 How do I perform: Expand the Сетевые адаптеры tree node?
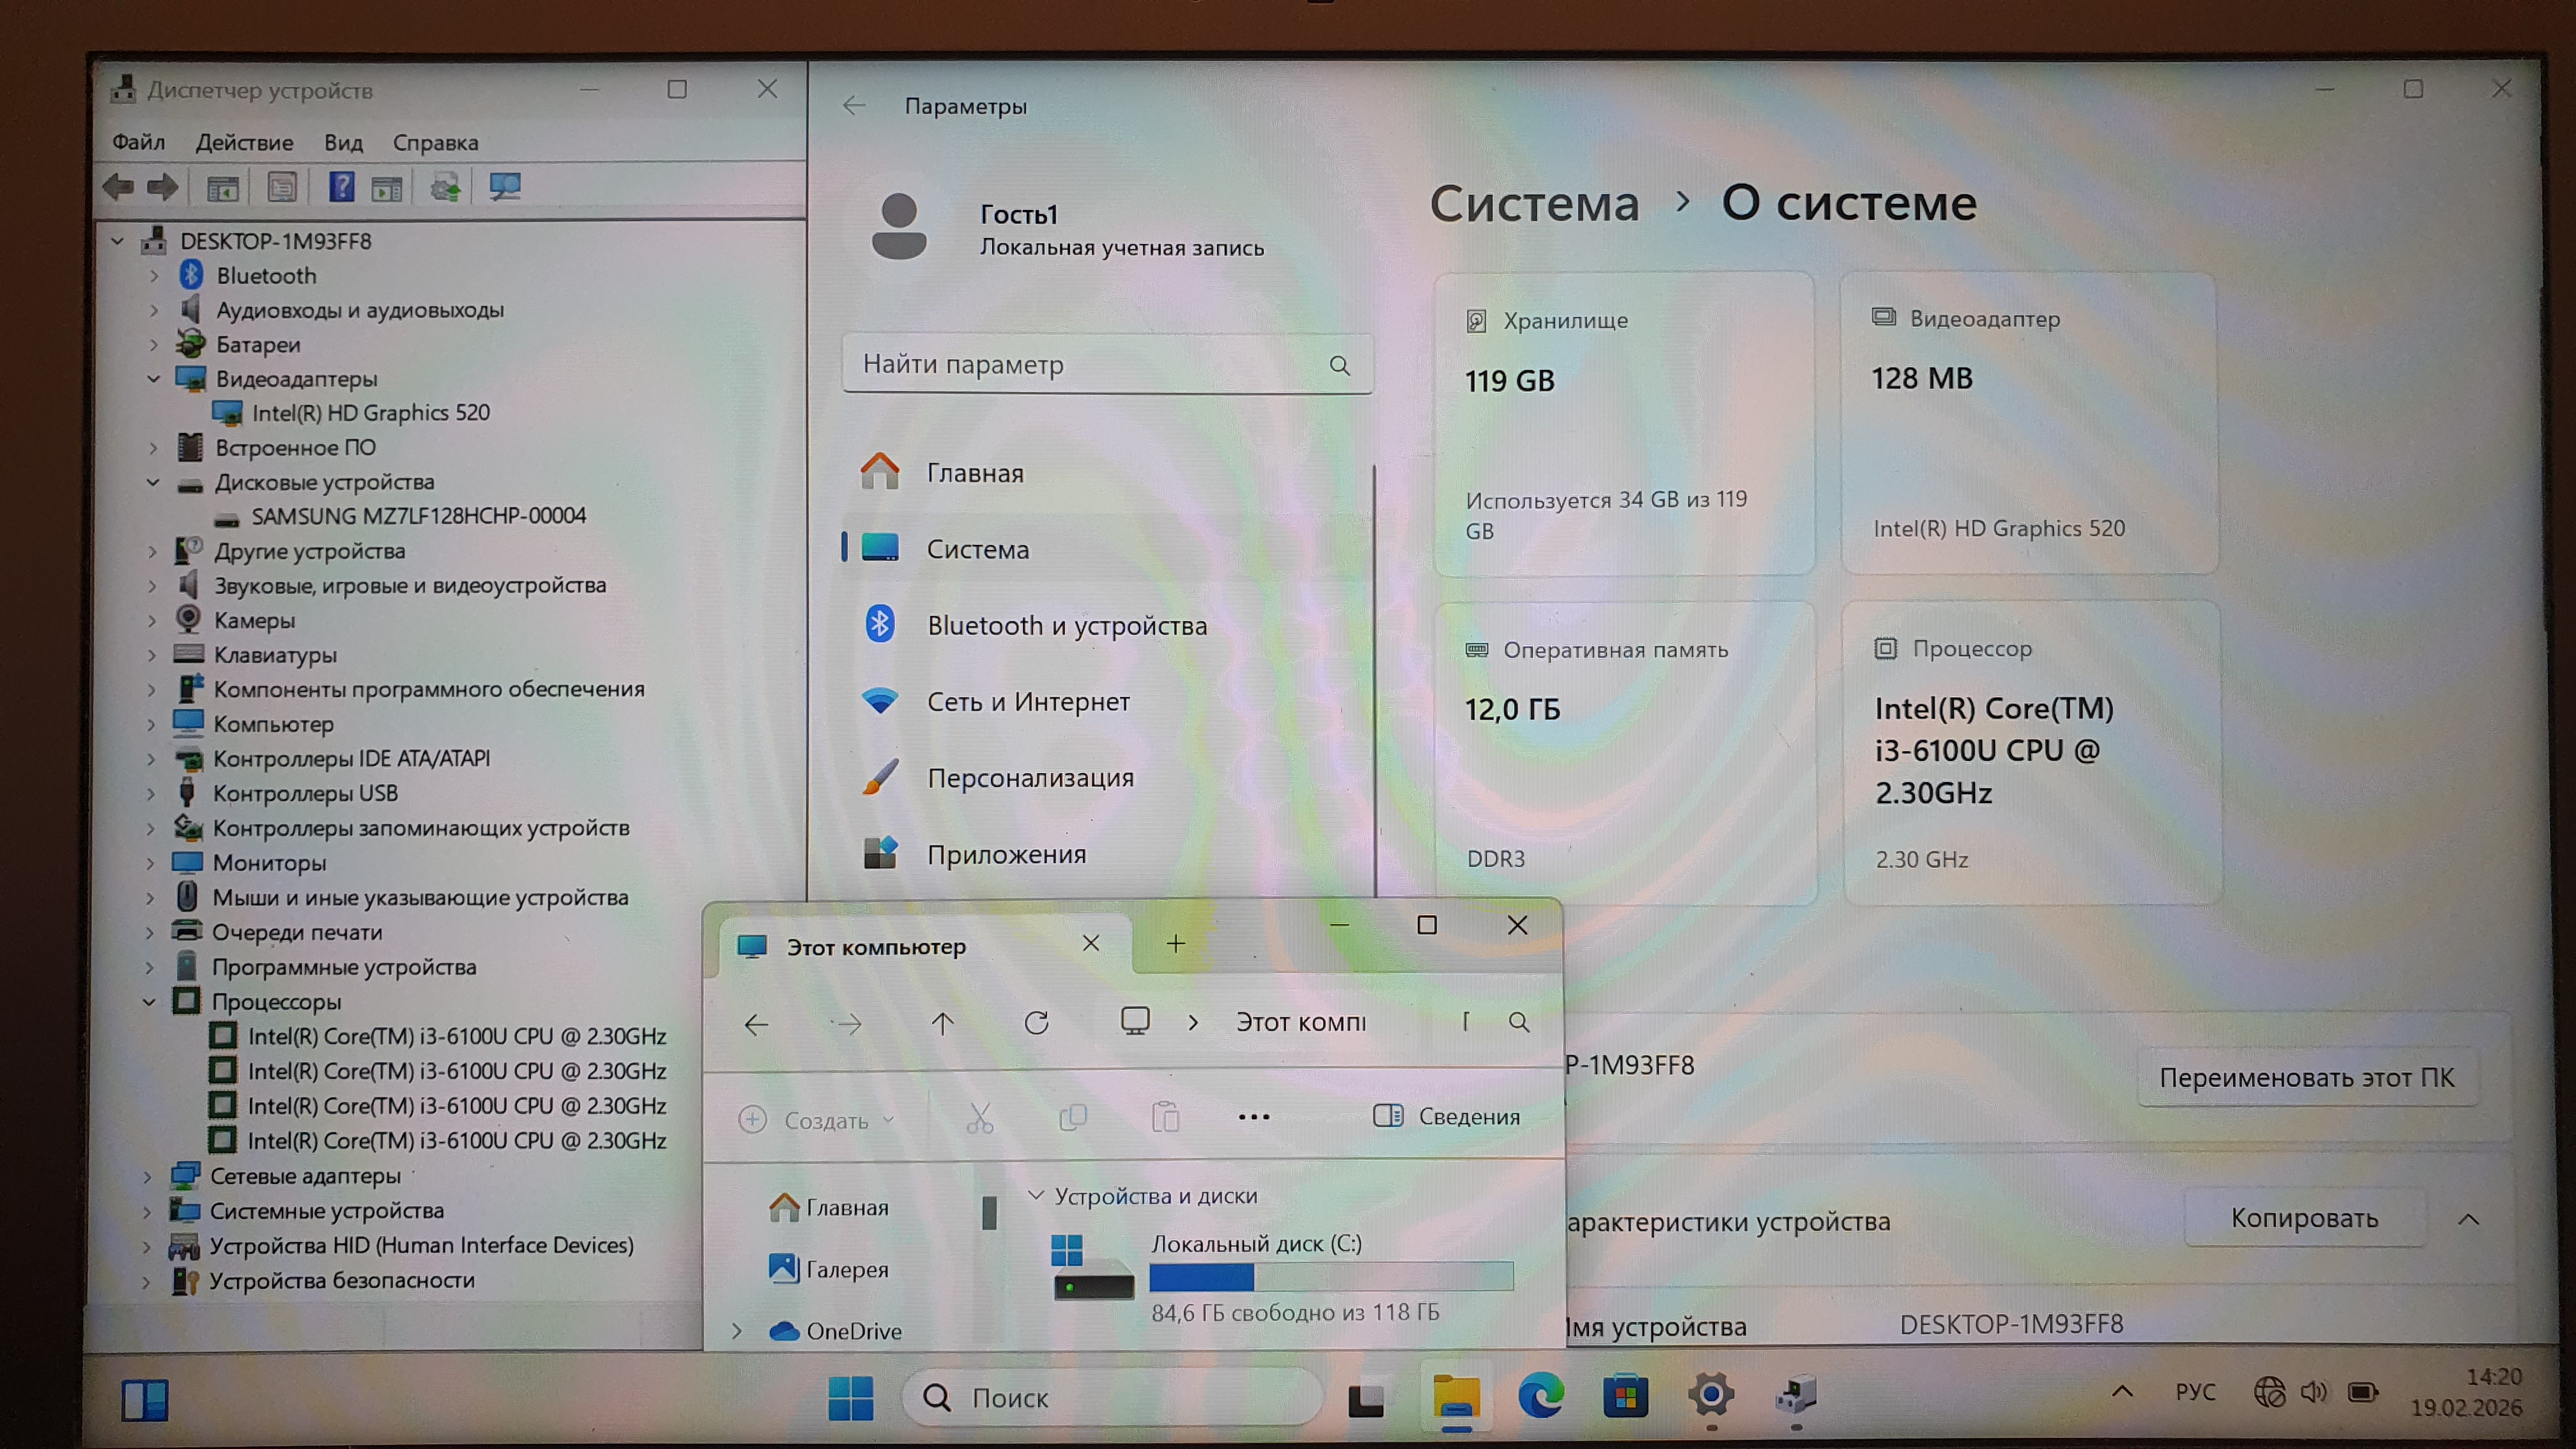(x=148, y=1177)
